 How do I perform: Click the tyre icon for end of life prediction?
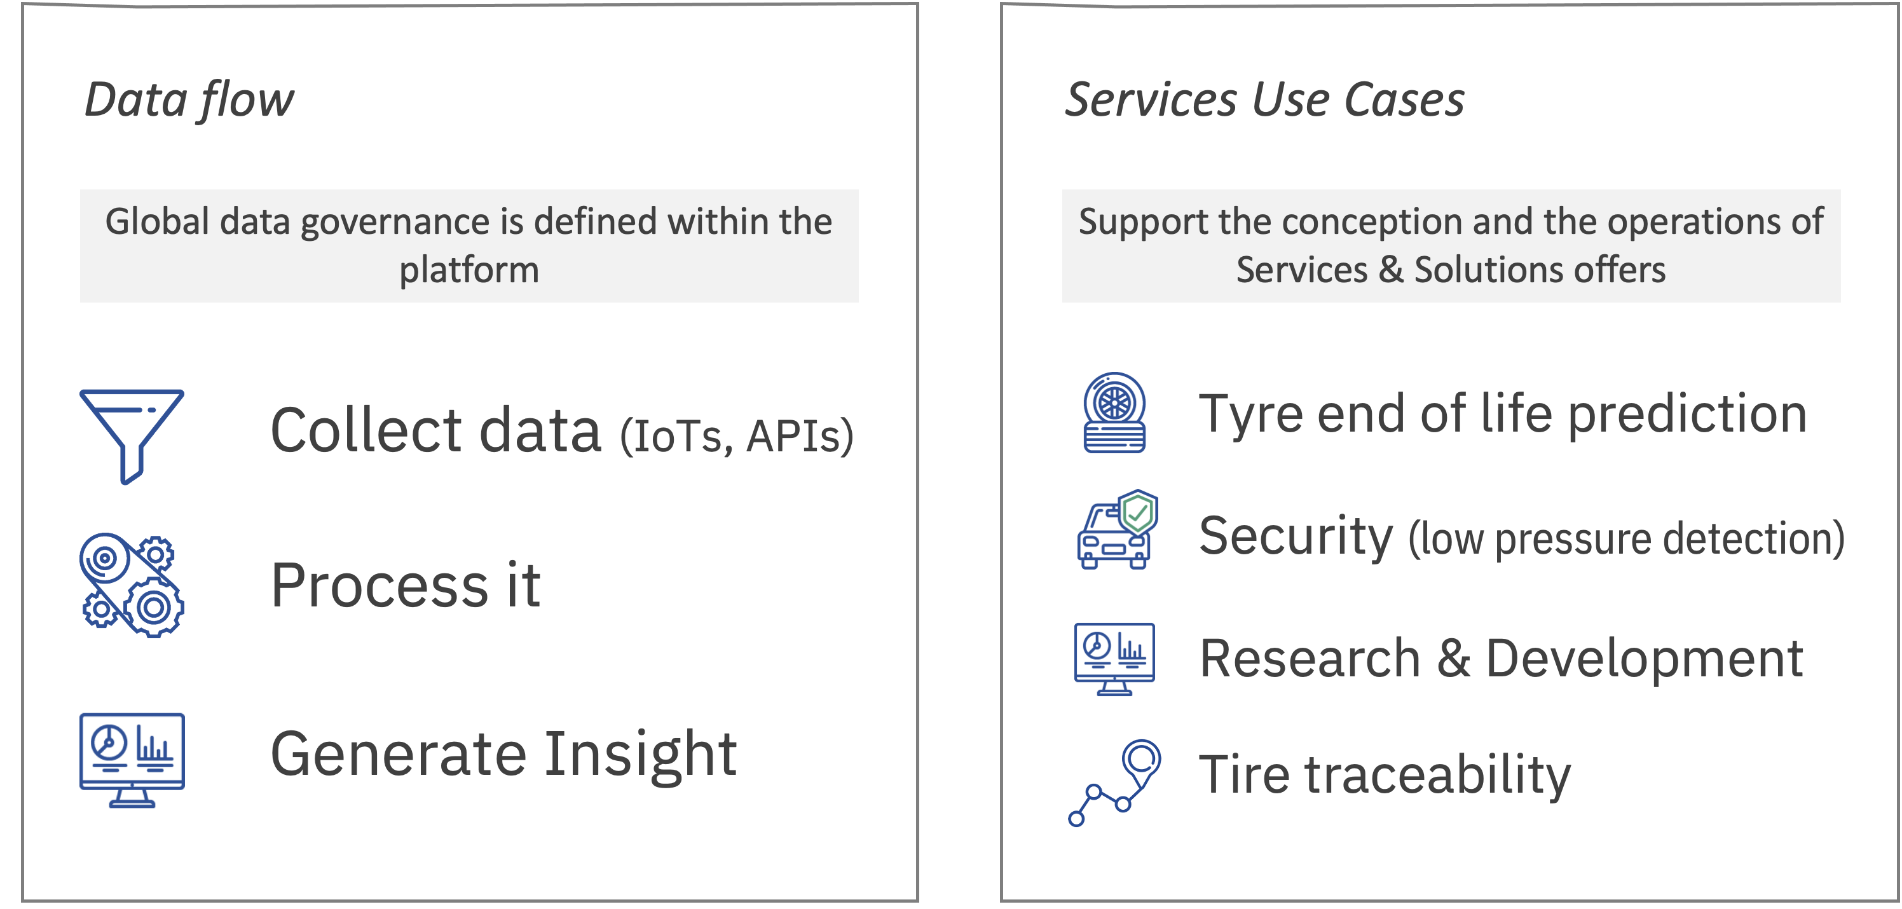click(1114, 412)
